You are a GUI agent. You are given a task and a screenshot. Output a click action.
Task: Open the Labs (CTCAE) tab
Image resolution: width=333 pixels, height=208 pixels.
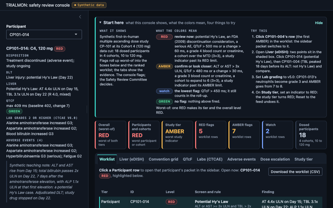(209, 159)
